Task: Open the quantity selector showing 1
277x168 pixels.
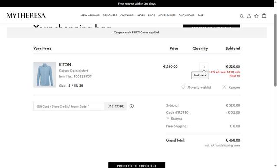Action: pyautogui.click(x=204, y=67)
